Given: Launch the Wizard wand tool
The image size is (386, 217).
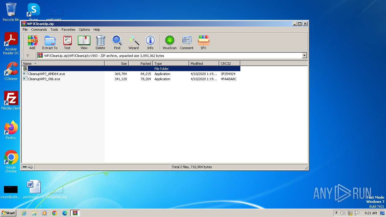Looking at the screenshot, I should pos(134,42).
